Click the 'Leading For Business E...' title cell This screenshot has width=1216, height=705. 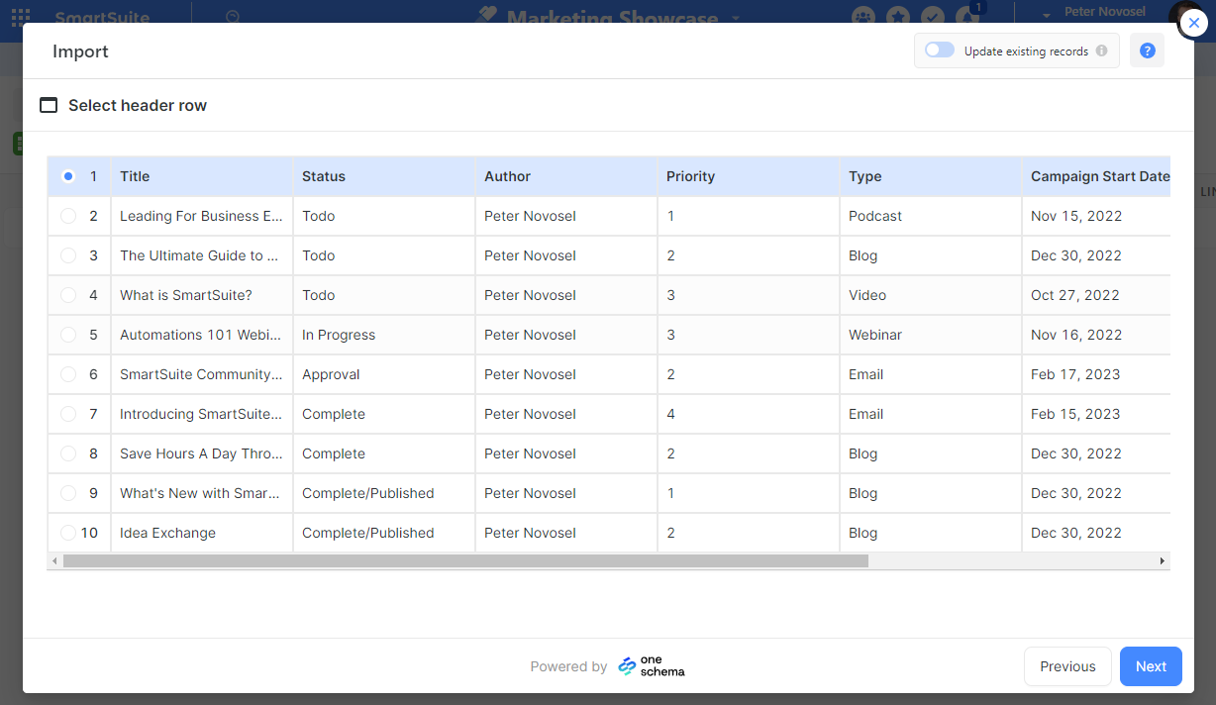click(202, 216)
